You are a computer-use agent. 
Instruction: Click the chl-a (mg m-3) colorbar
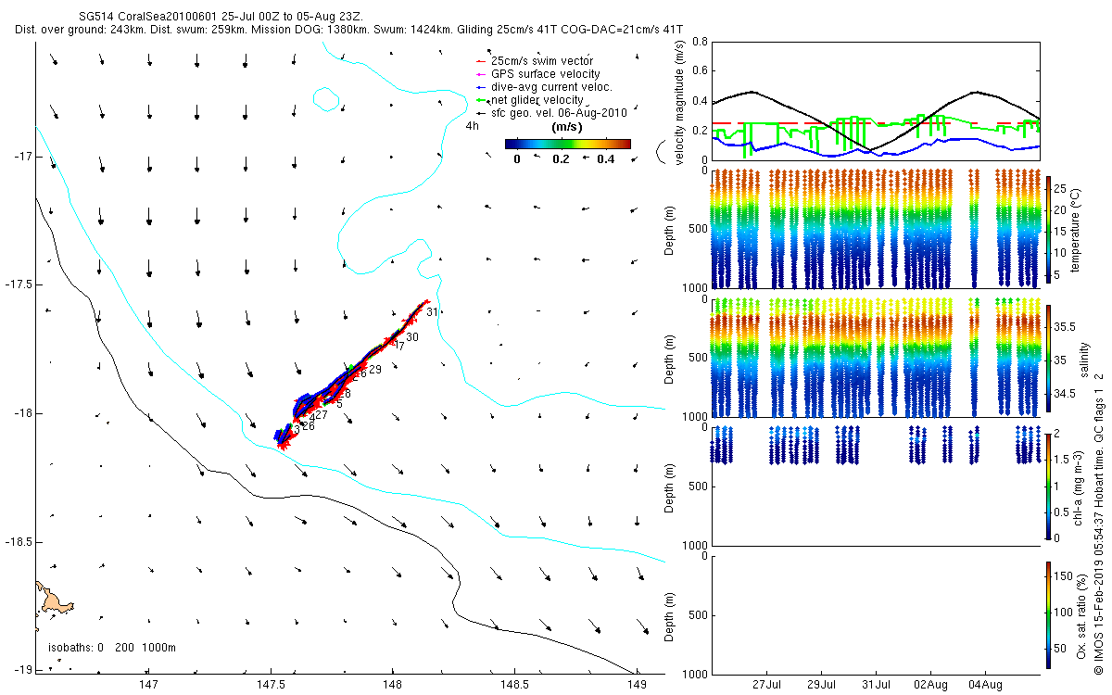[x=1049, y=485]
